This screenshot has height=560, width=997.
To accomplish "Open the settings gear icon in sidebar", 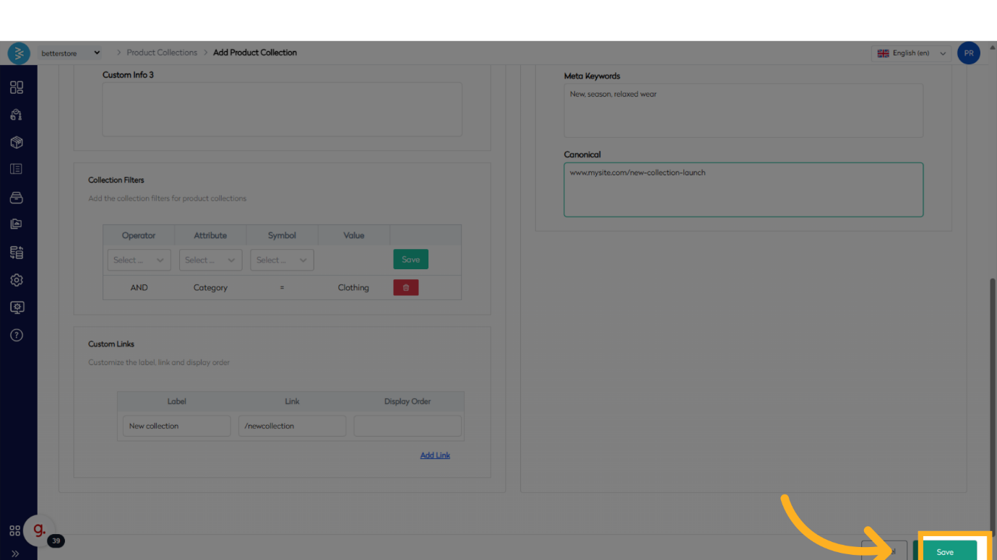I will [17, 280].
